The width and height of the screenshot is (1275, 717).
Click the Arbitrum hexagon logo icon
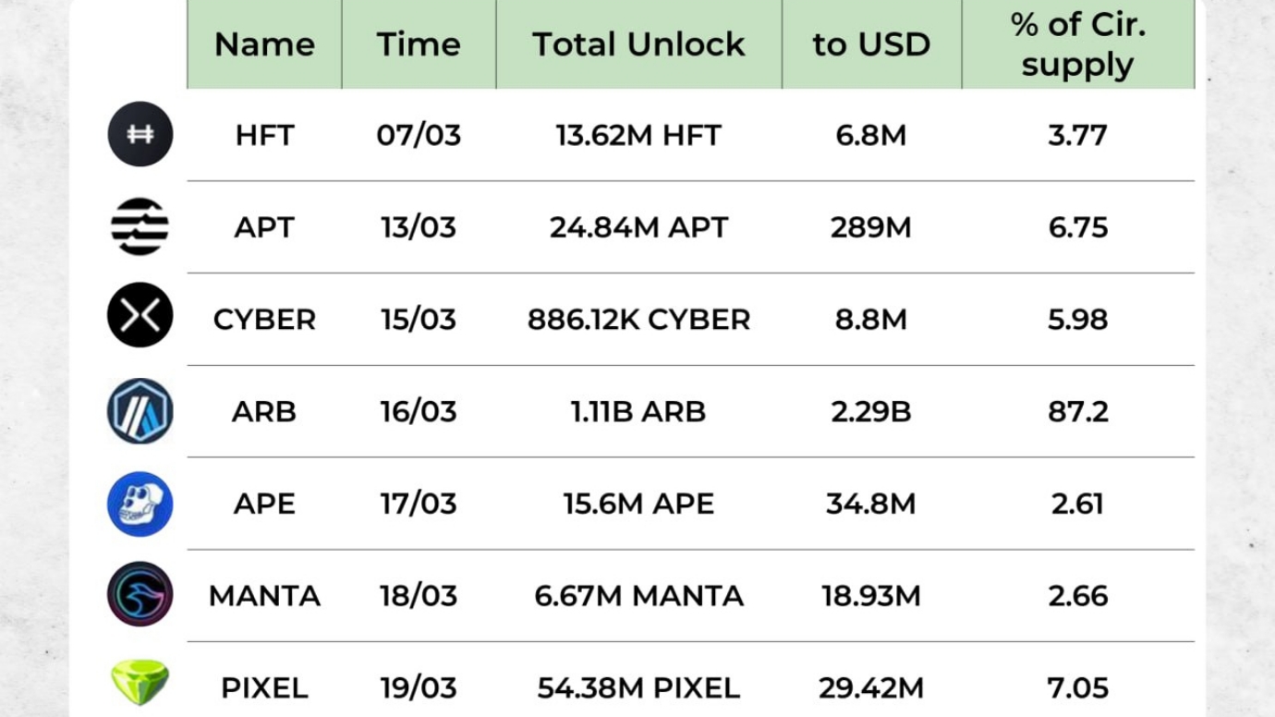point(140,410)
